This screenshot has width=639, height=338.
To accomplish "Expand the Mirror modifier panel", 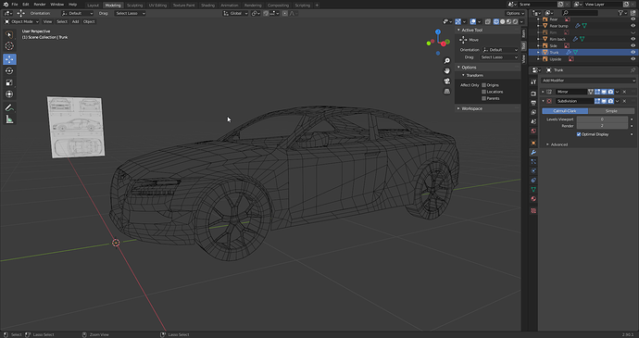I will pyautogui.click(x=543, y=92).
